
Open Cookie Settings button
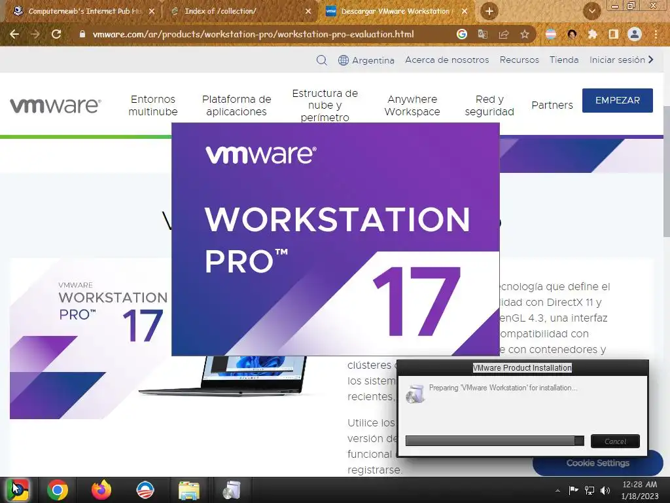pos(598,463)
